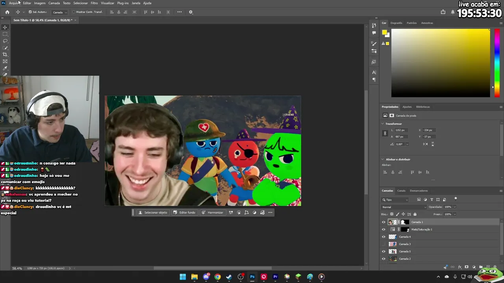Create a new layer group folder
Screen dimensions: 504x283
tap(481, 267)
